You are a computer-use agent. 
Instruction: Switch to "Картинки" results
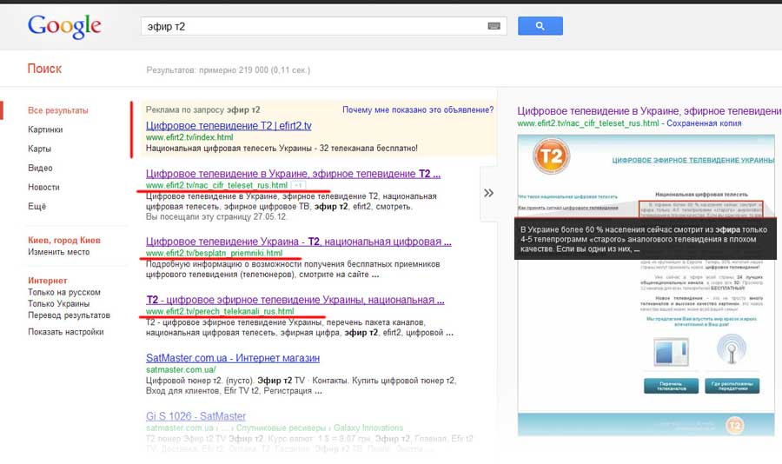(45, 129)
